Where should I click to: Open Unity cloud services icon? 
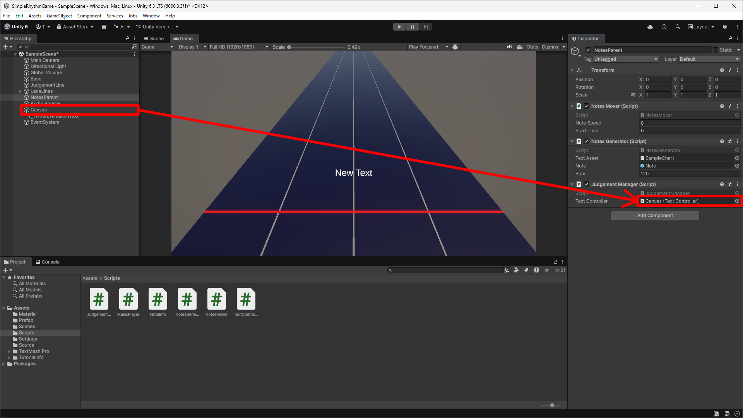[x=650, y=27]
